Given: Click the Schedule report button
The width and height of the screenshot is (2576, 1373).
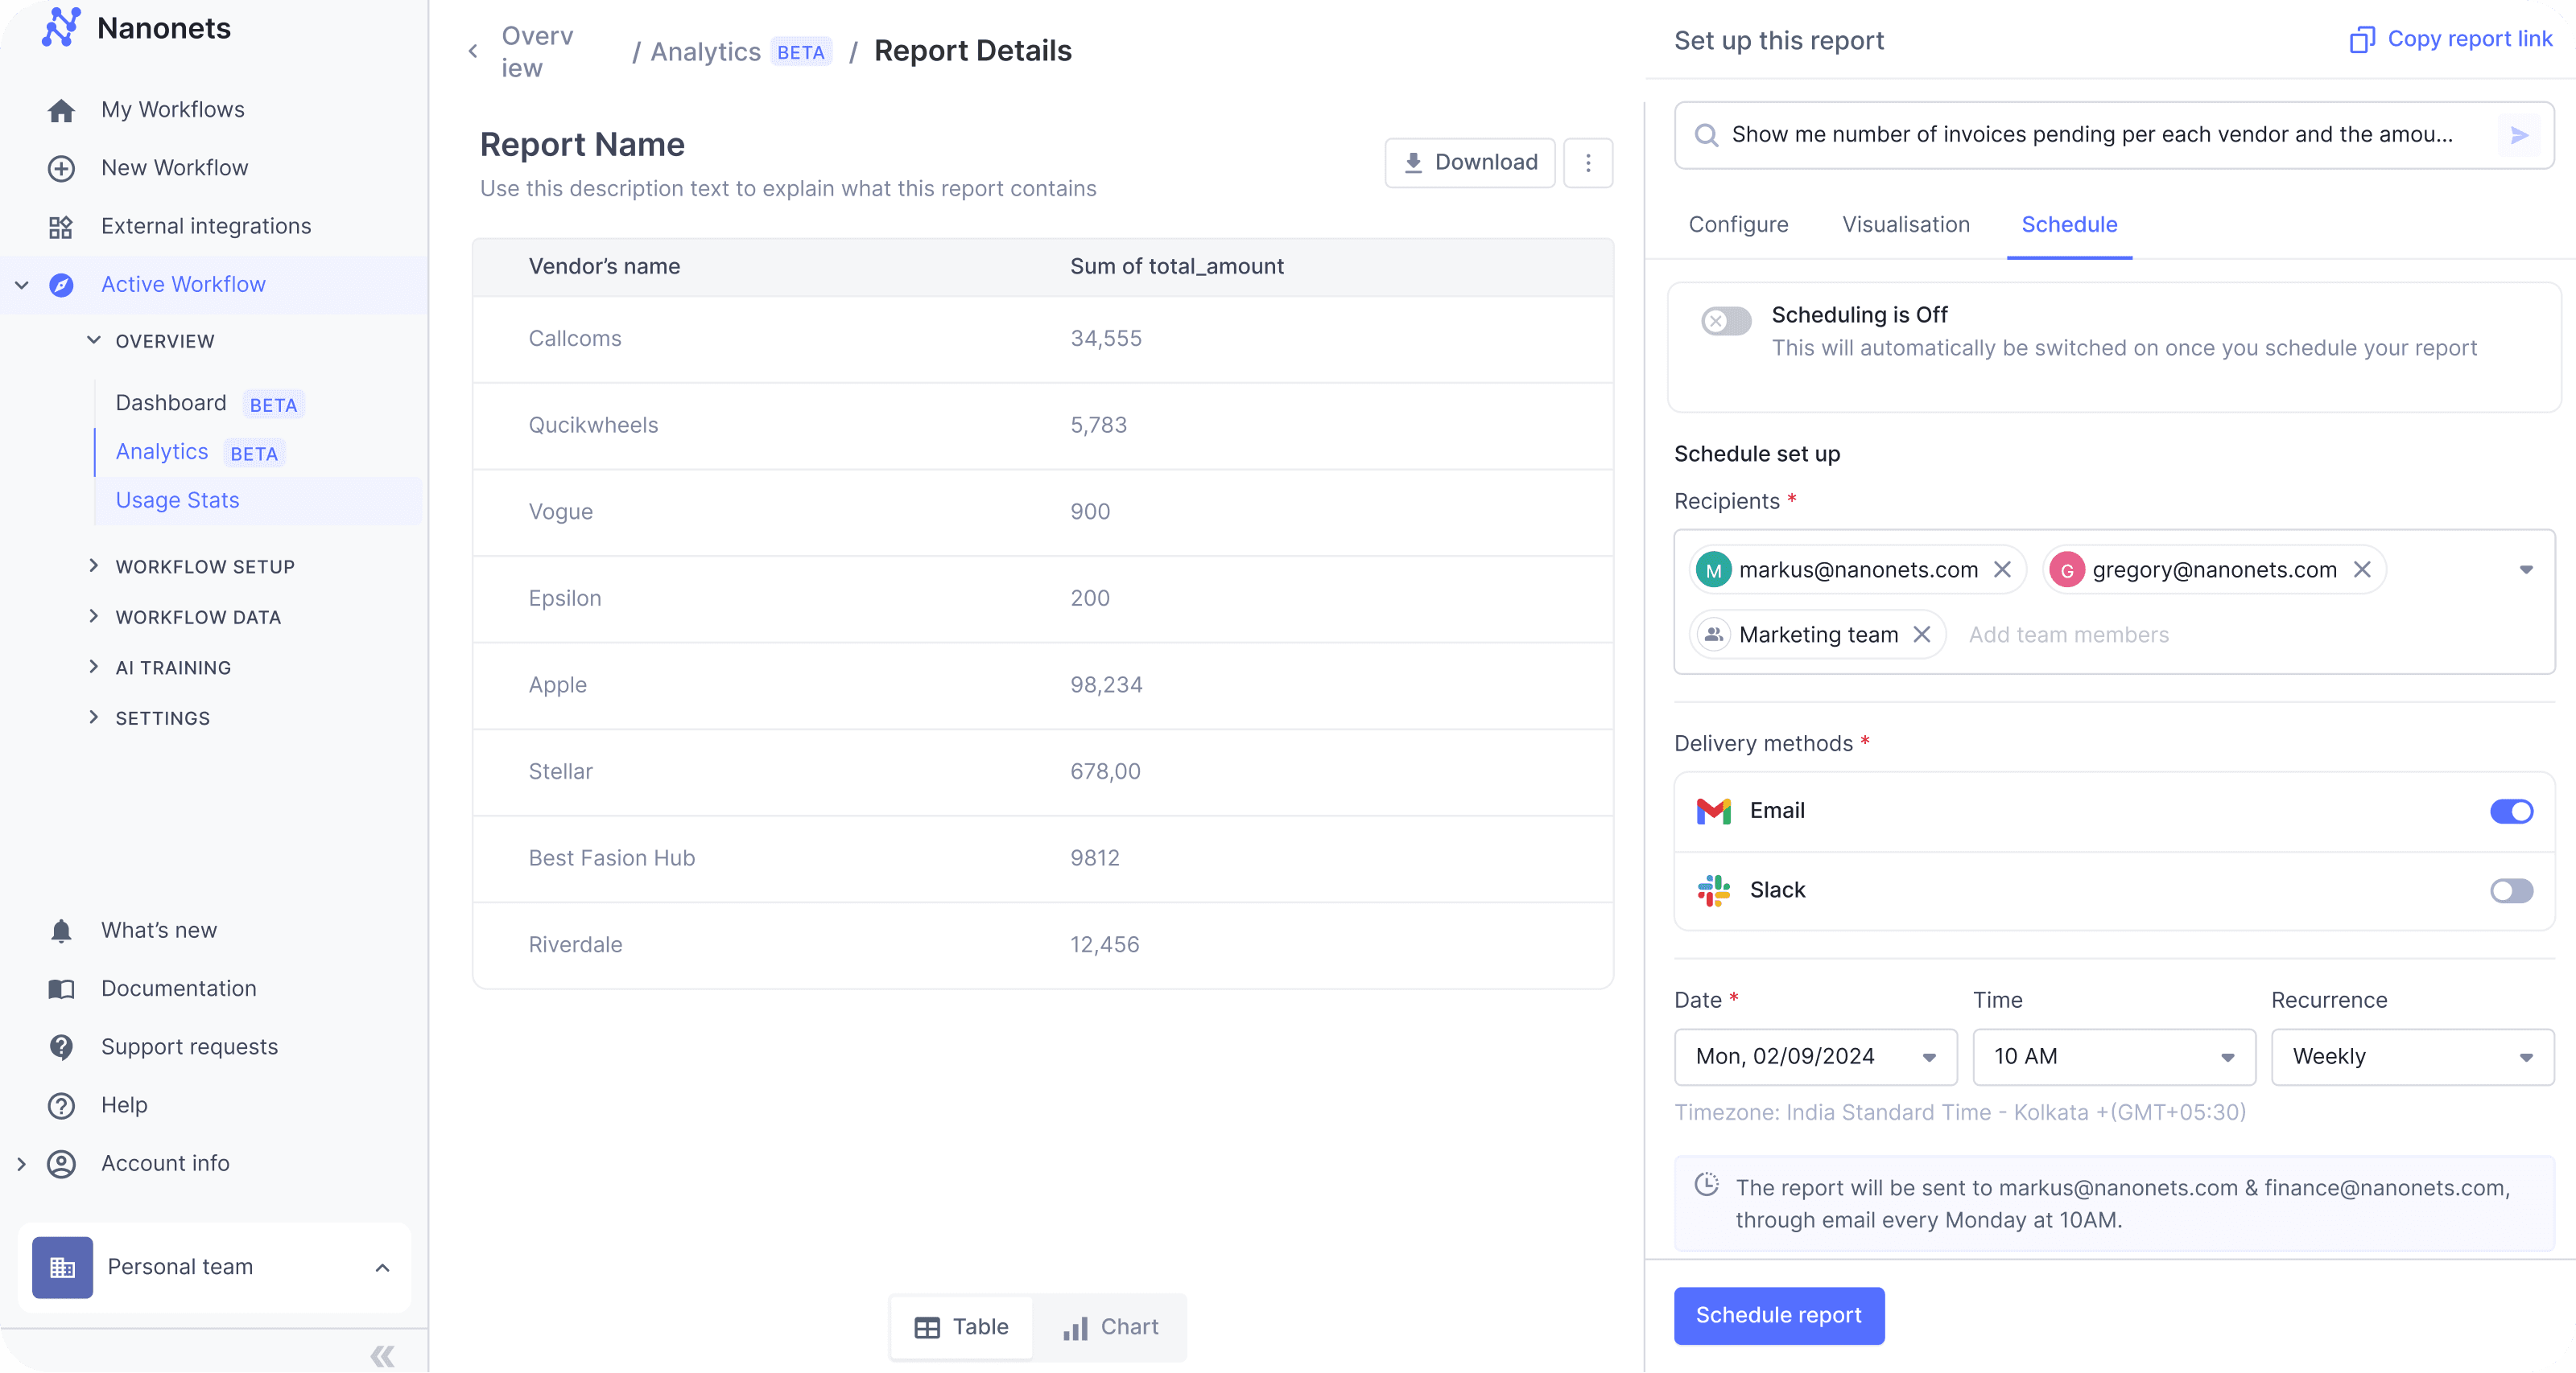Looking at the screenshot, I should 1778,1315.
